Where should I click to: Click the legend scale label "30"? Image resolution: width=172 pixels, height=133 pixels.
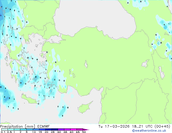pos(59,132)
